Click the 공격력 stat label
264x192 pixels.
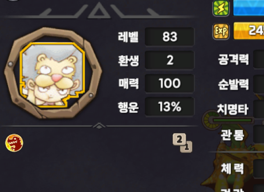tap(233, 60)
